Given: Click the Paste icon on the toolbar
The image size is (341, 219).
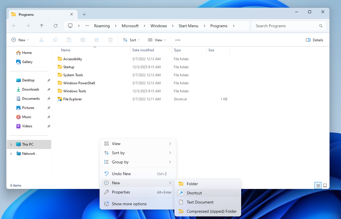Looking at the screenshot, I should [x=69, y=40].
